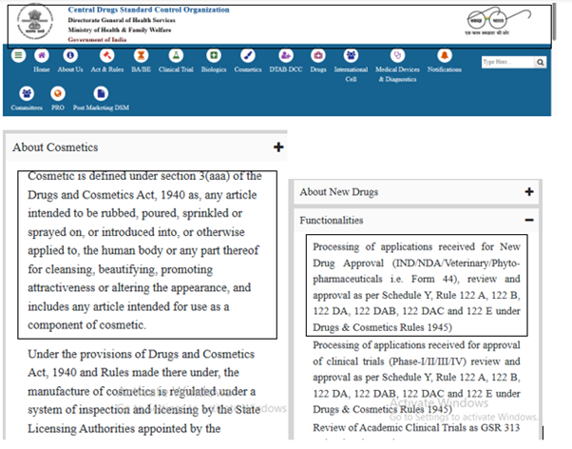The image size is (572, 449).
Task: Select the BA/BE menu label
Action: (x=141, y=69)
